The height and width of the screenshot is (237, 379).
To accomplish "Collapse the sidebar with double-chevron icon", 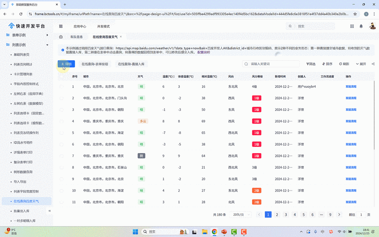I will pos(50,210).
